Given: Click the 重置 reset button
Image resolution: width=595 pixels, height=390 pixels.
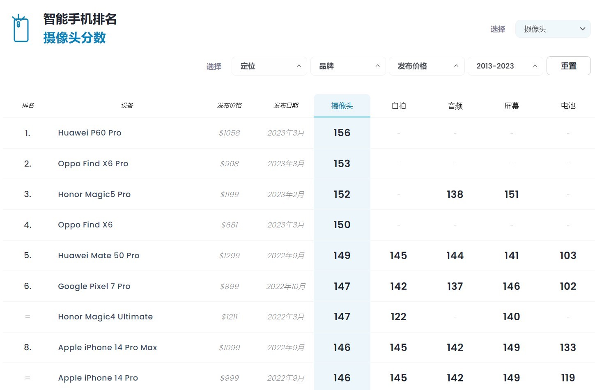Looking at the screenshot, I should click(569, 66).
